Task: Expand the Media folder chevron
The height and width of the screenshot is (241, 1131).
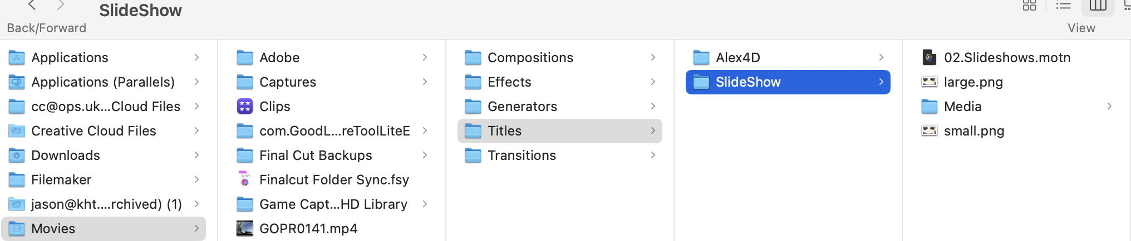Action: [1109, 106]
